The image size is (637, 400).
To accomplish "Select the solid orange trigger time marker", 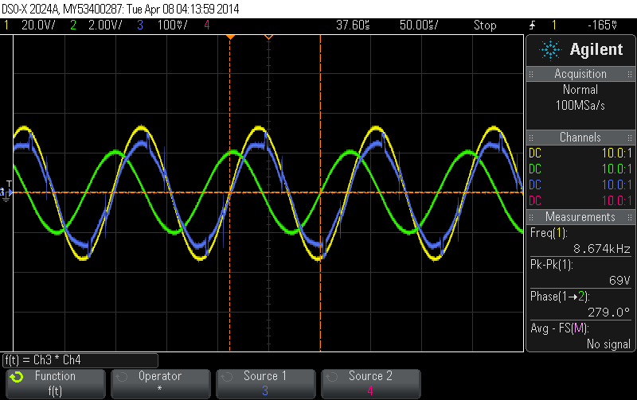I will click(x=230, y=37).
